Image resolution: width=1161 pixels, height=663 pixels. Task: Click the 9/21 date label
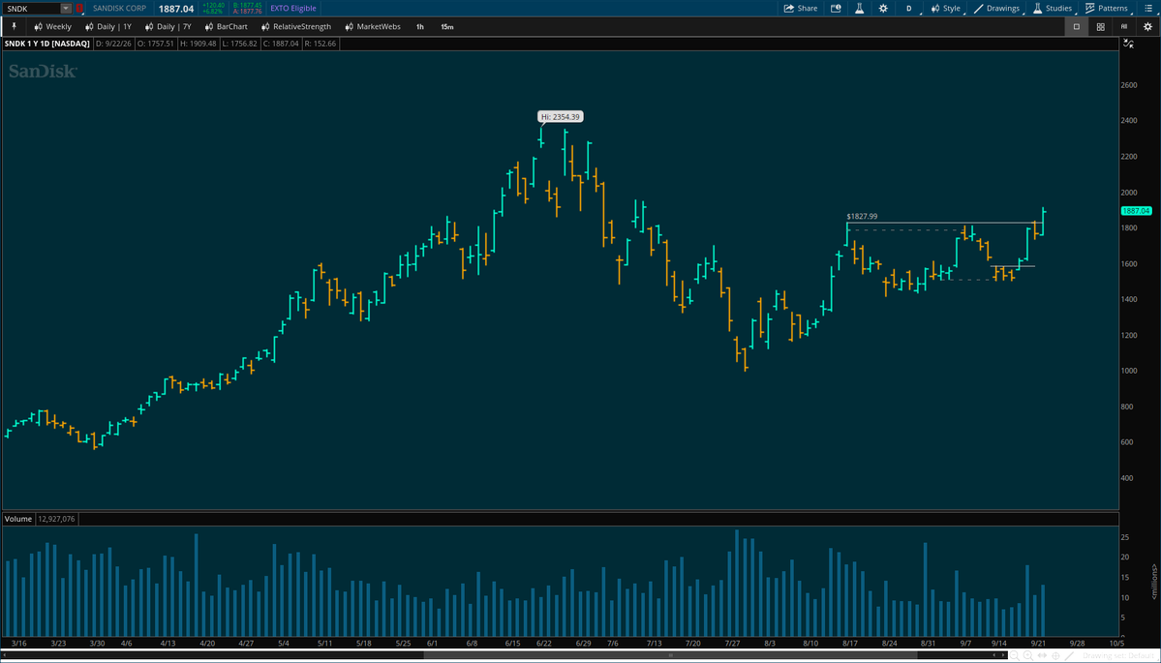1038,644
